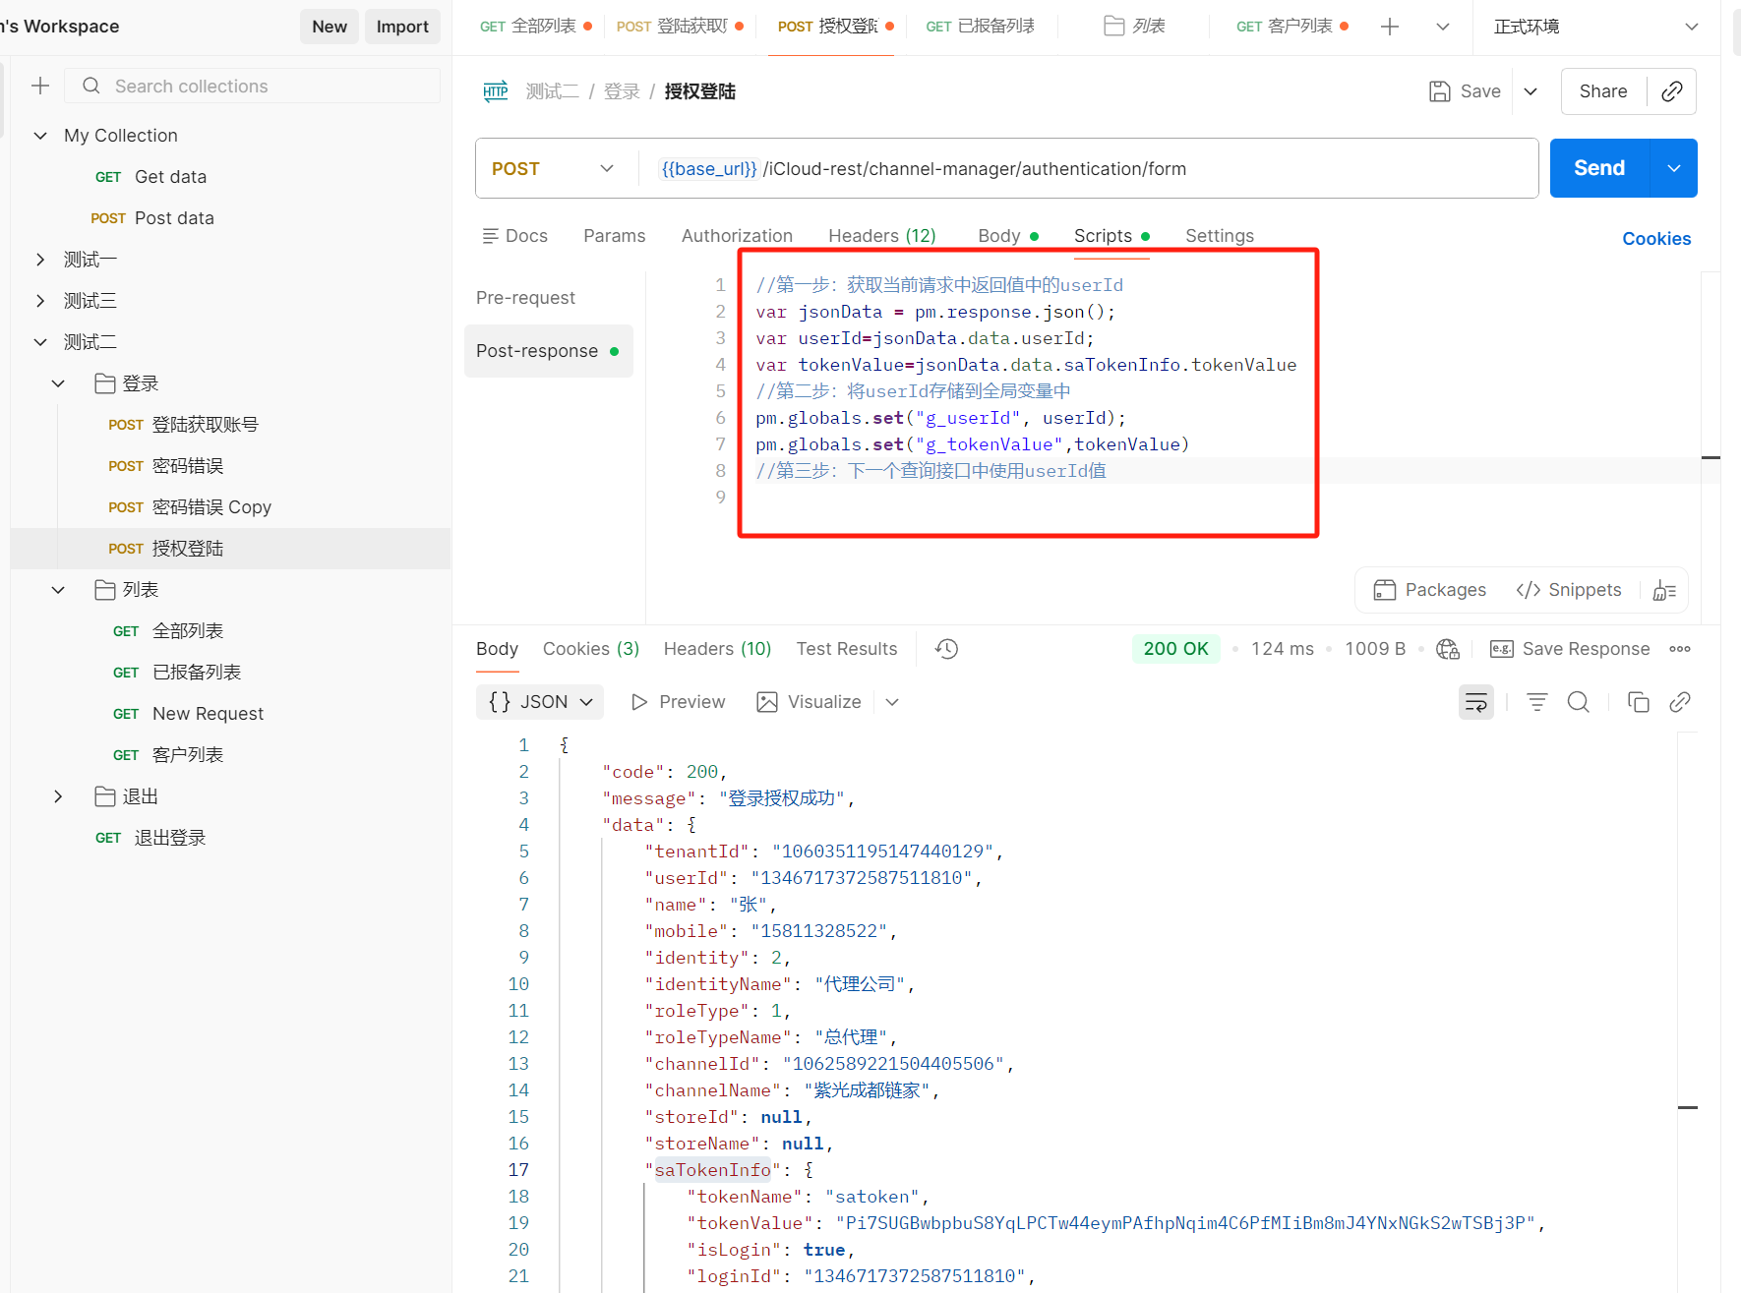
Task: Click the plus icon to create a collection
Action: (40, 86)
